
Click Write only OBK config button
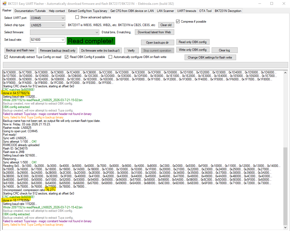193,50
